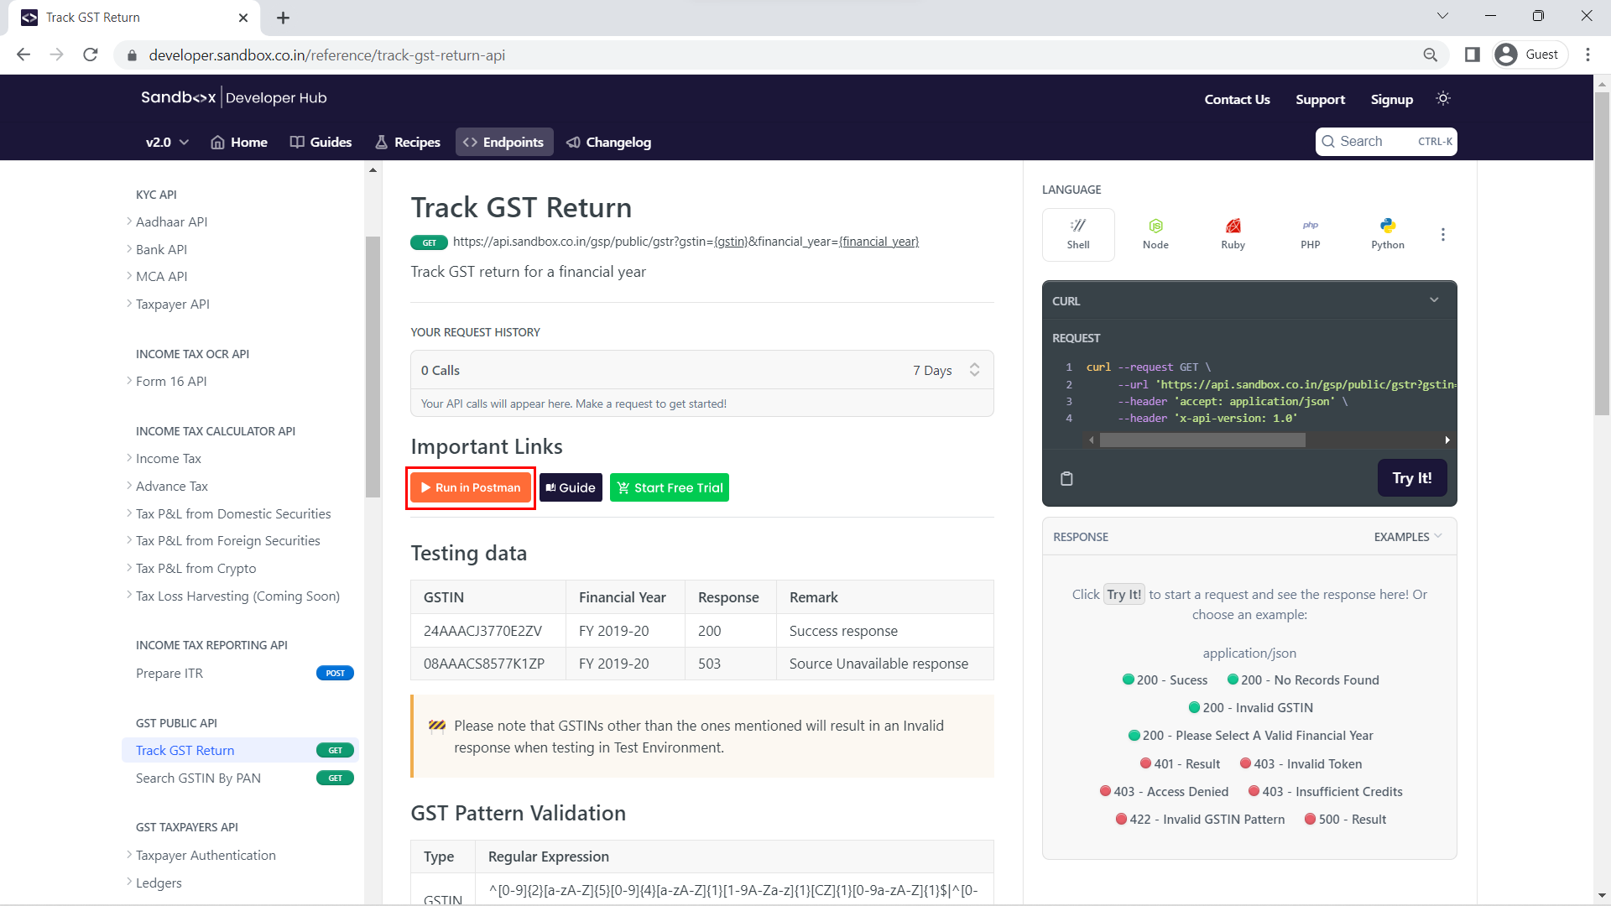Viewport: 1611px width, 906px height.
Task: Select the Python language icon
Action: [x=1387, y=234]
